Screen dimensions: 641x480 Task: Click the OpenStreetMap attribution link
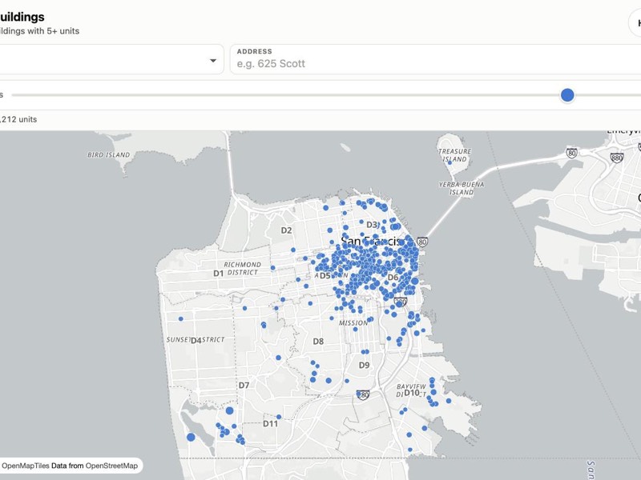111,466
